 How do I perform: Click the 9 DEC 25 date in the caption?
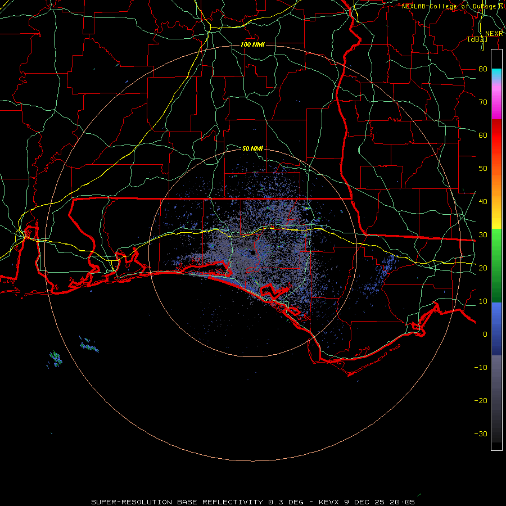(x=365, y=502)
